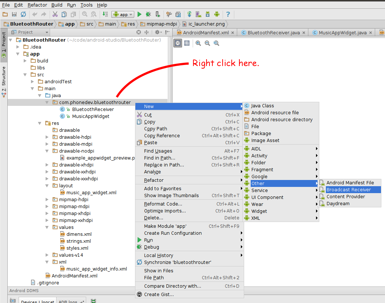Sync project with the circular arrows icon
This screenshot has height=303, width=385.
point(23,14)
